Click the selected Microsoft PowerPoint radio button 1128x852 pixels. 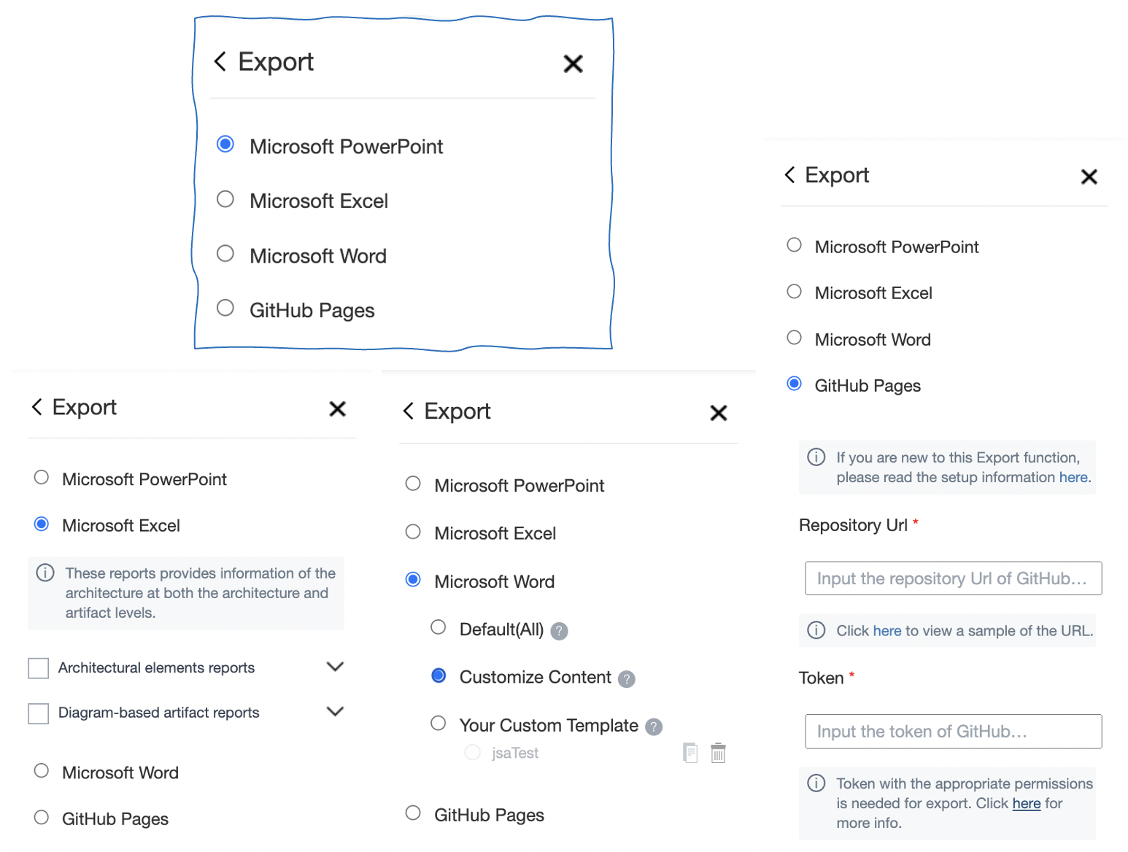(x=225, y=144)
